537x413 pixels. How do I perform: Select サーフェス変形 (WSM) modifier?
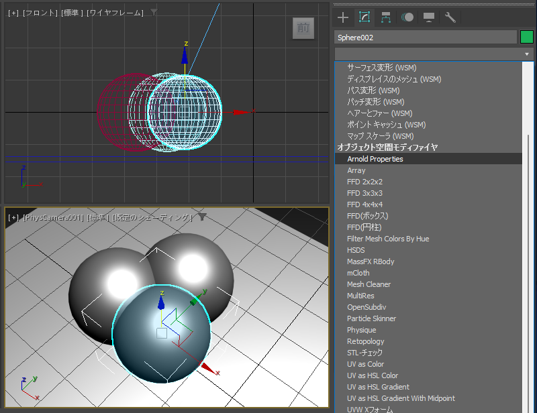[x=428, y=68]
